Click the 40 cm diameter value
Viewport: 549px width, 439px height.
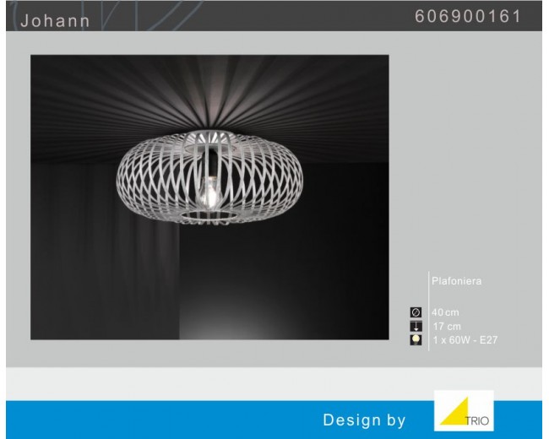click(447, 313)
